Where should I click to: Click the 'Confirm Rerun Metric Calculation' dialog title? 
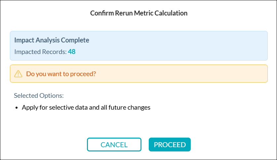139,13
